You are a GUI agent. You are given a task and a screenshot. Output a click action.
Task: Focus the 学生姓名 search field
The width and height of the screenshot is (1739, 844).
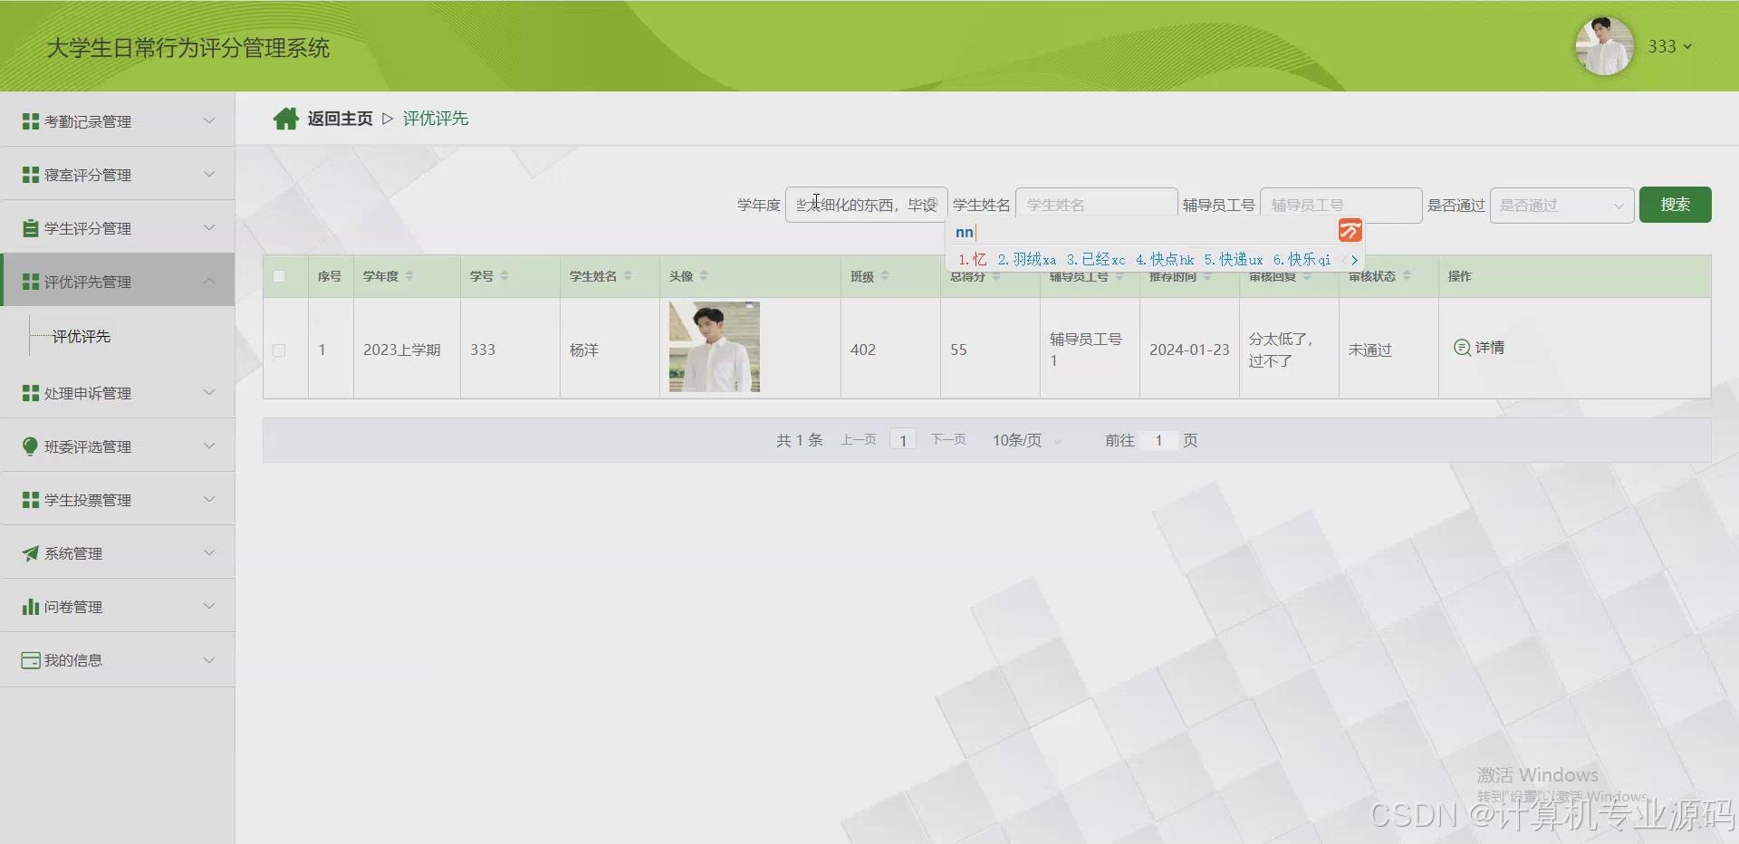[x=1096, y=206]
